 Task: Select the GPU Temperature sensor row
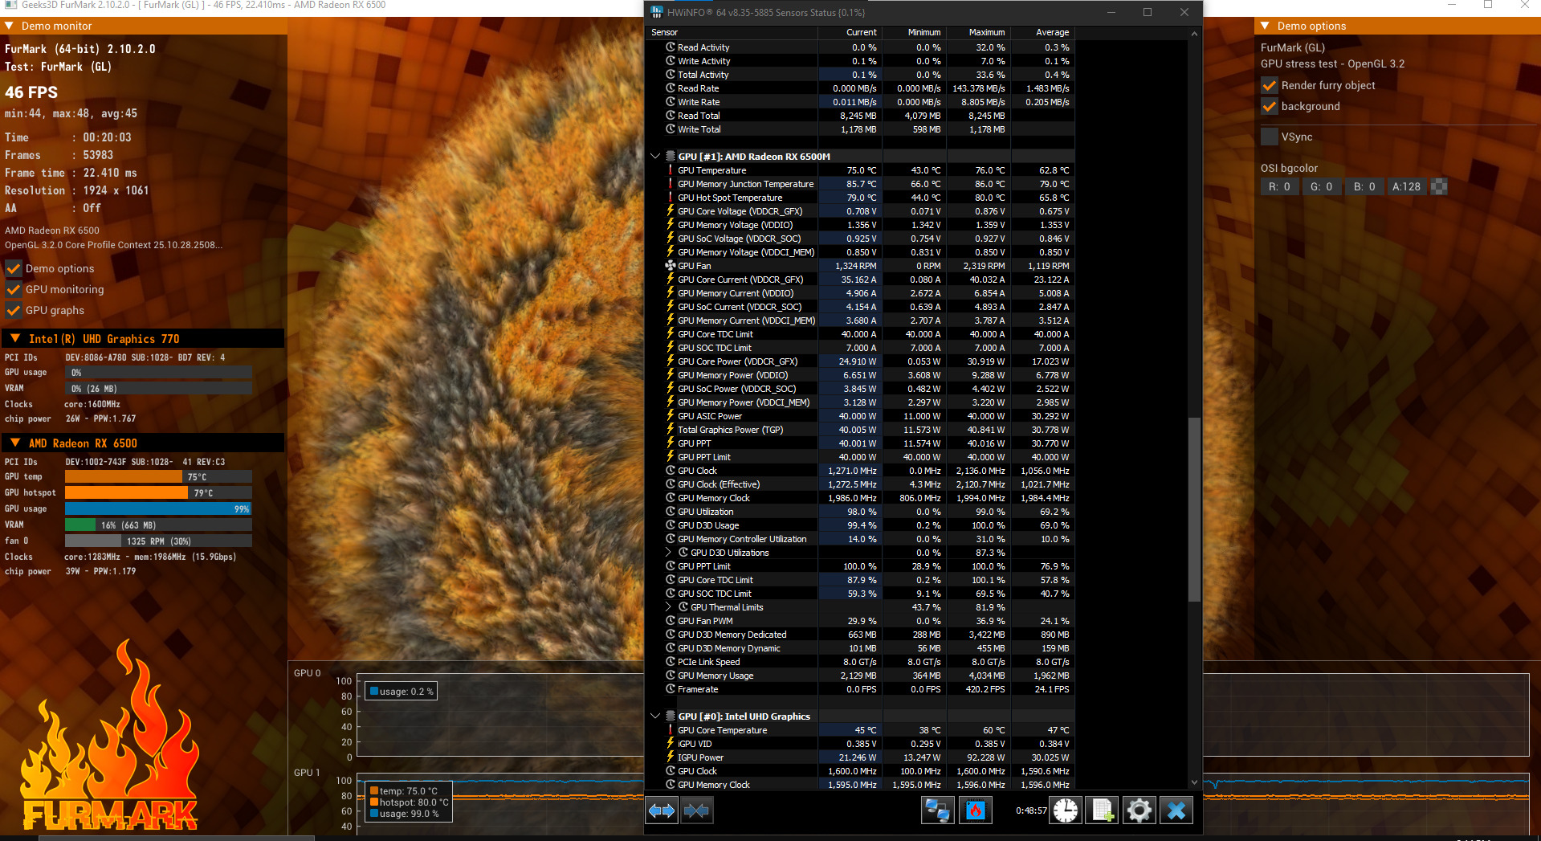coord(861,170)
